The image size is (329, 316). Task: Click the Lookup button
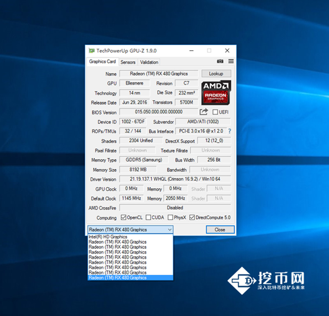coord(216,74)
